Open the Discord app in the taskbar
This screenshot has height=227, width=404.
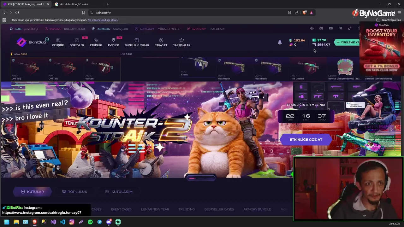pos(109,222)
